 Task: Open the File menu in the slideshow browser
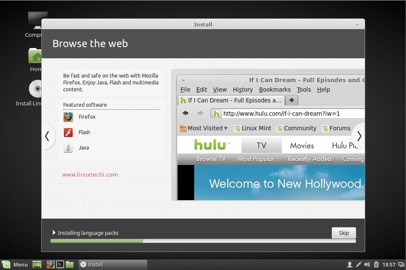[185, 90]
